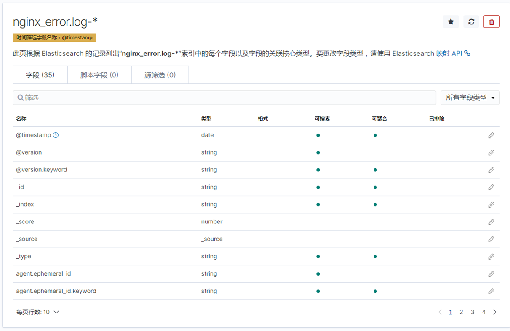Open the 所有字段类型 dropdown

470,97
